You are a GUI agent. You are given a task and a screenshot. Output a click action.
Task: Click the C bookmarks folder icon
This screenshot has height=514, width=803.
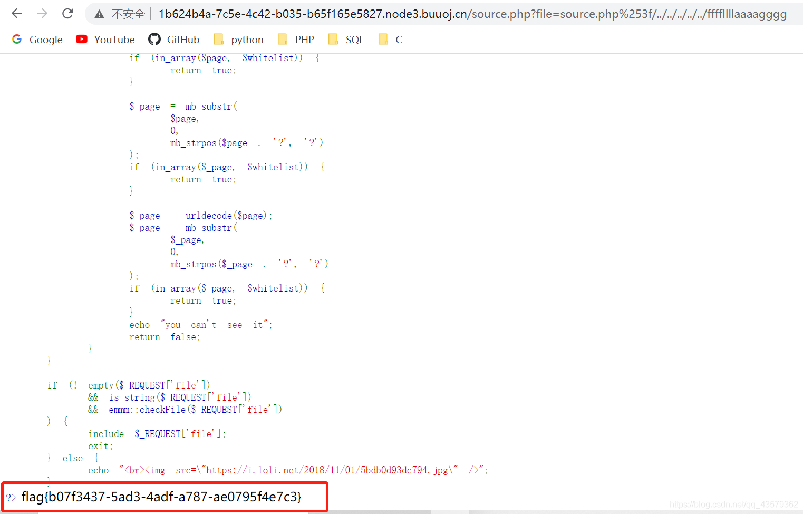383,39
